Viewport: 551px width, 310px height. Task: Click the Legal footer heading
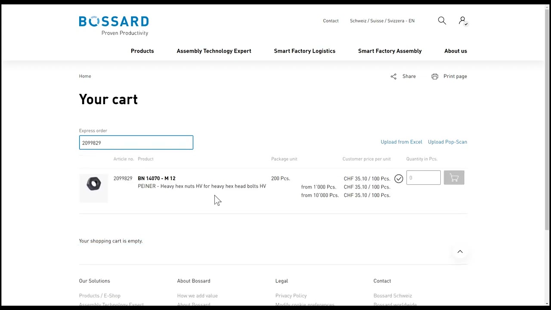tap(282, 281)
